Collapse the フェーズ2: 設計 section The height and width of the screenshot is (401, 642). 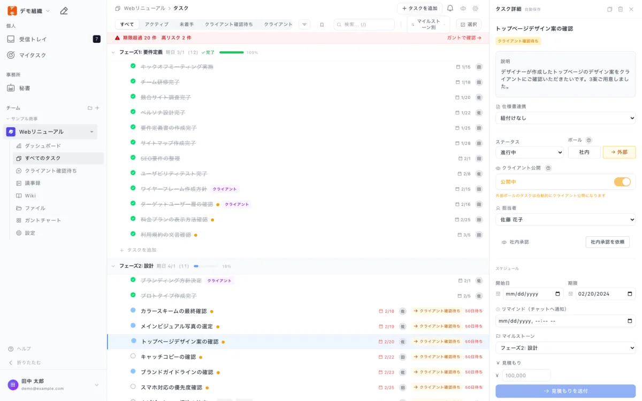coord(113,266)
